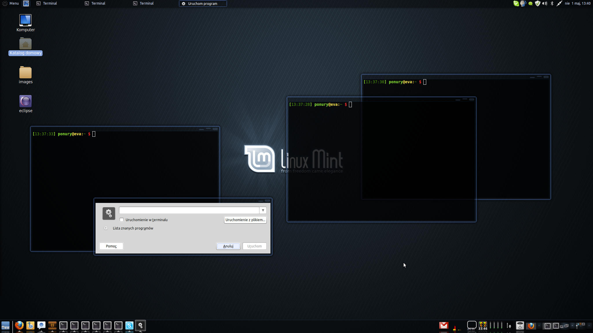Click the desktop switcher icon in bottom dock
593x333 pixels.
[x=6, y=325]
